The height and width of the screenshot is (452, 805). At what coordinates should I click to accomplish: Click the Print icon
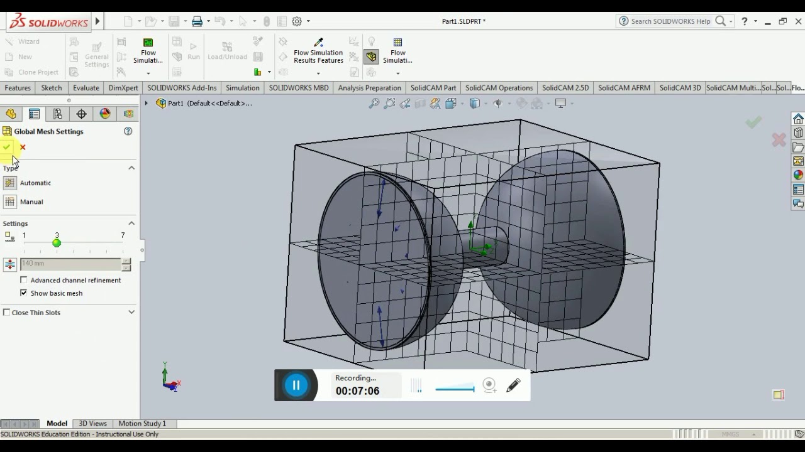pyautogui.click(x=197, y=21)
